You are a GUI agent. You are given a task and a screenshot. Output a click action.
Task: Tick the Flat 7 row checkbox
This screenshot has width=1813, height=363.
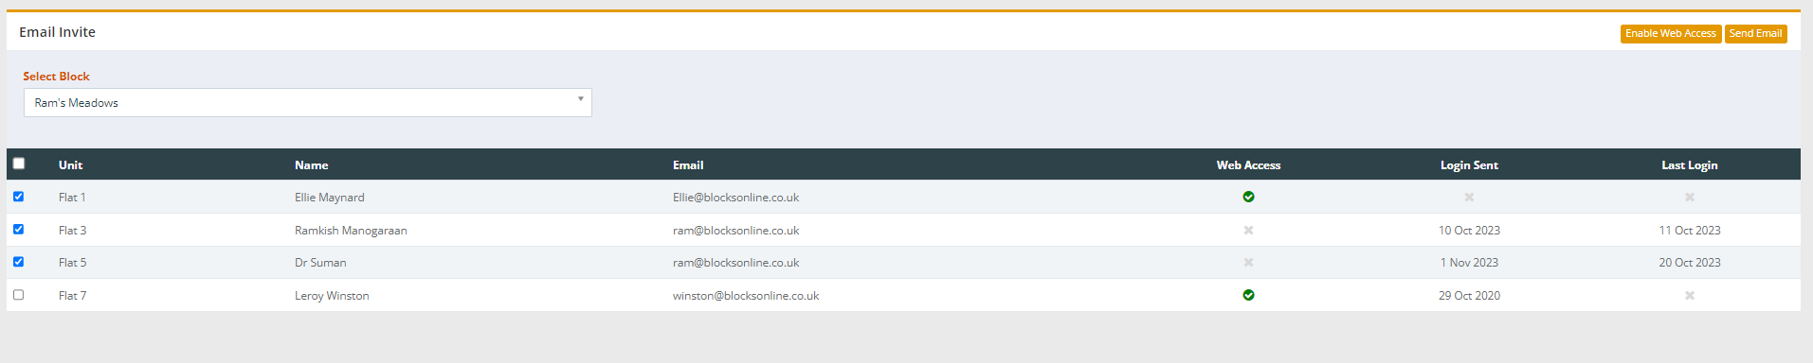18,295
